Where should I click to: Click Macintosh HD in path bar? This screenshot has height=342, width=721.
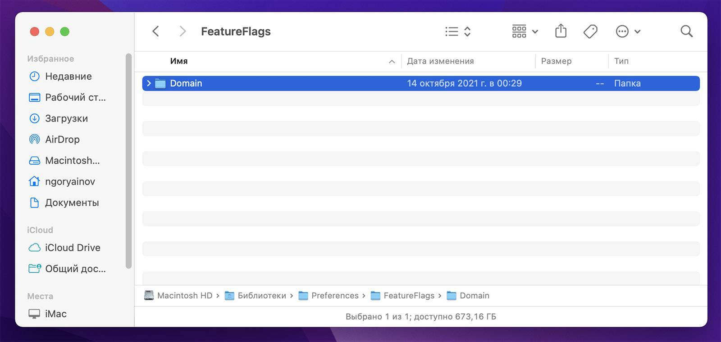click(x=184, y=296)
